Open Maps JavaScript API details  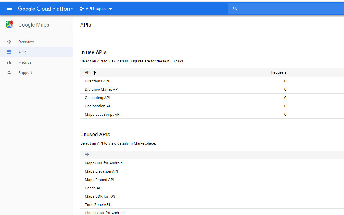[x=103, y=114]
